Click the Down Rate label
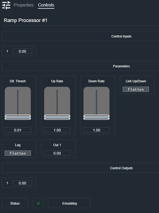 [97, 81]
